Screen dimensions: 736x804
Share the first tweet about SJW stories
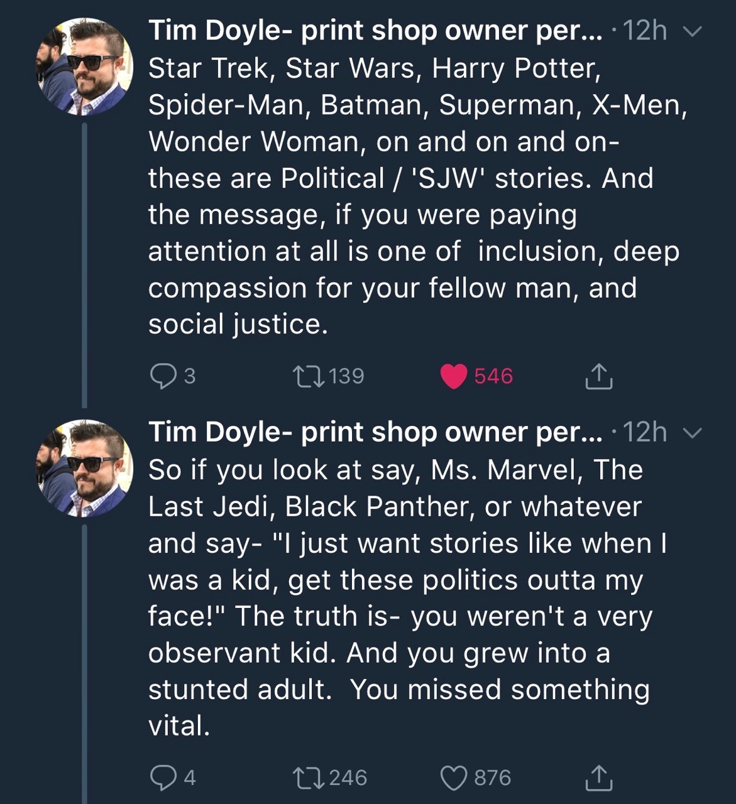coord(598,376)
